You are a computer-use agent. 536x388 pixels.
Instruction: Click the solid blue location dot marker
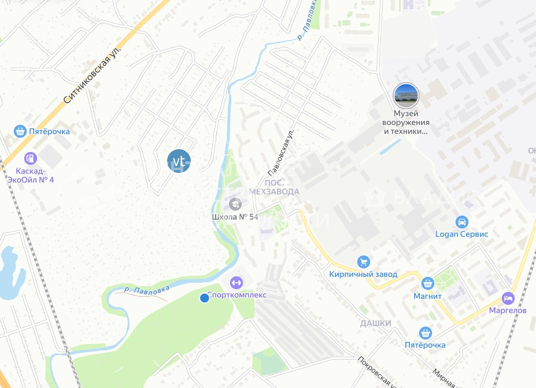click(x=205, y=298)
